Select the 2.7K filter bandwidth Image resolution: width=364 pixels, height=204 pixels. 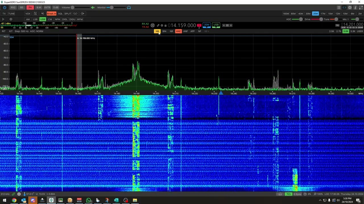[x=339, y=31]
